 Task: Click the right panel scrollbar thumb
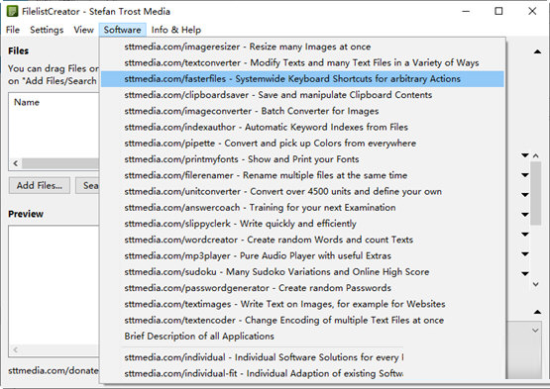535,193
